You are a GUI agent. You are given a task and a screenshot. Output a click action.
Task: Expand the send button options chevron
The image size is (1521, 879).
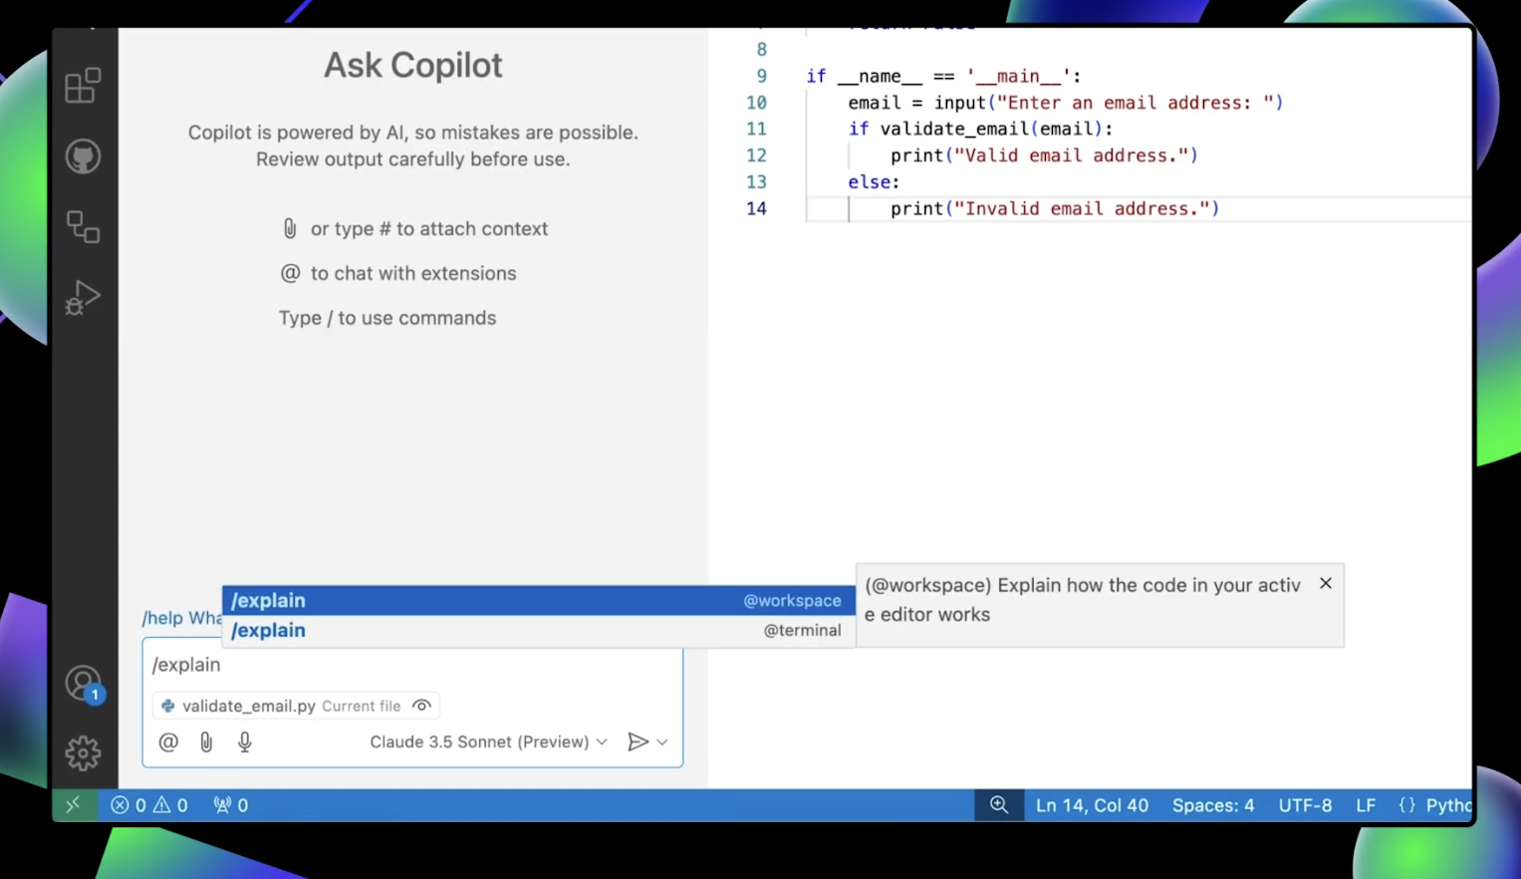pyautogui.click(x=662, y=741)
